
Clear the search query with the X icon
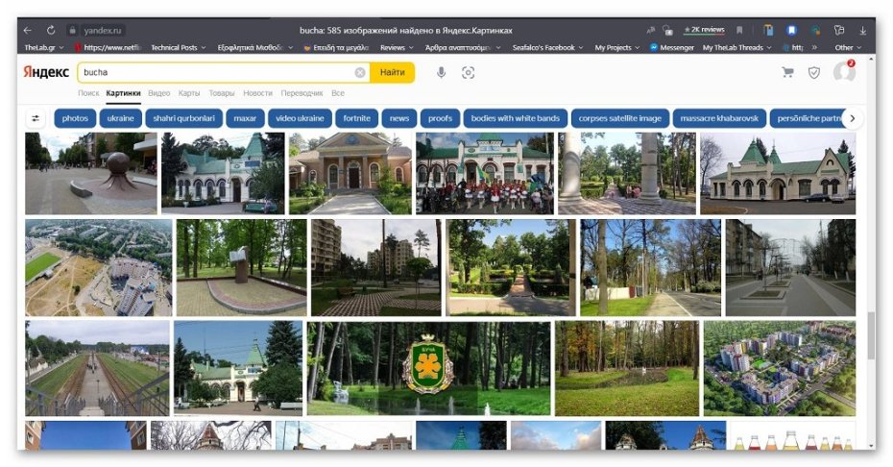click(360, 72)
